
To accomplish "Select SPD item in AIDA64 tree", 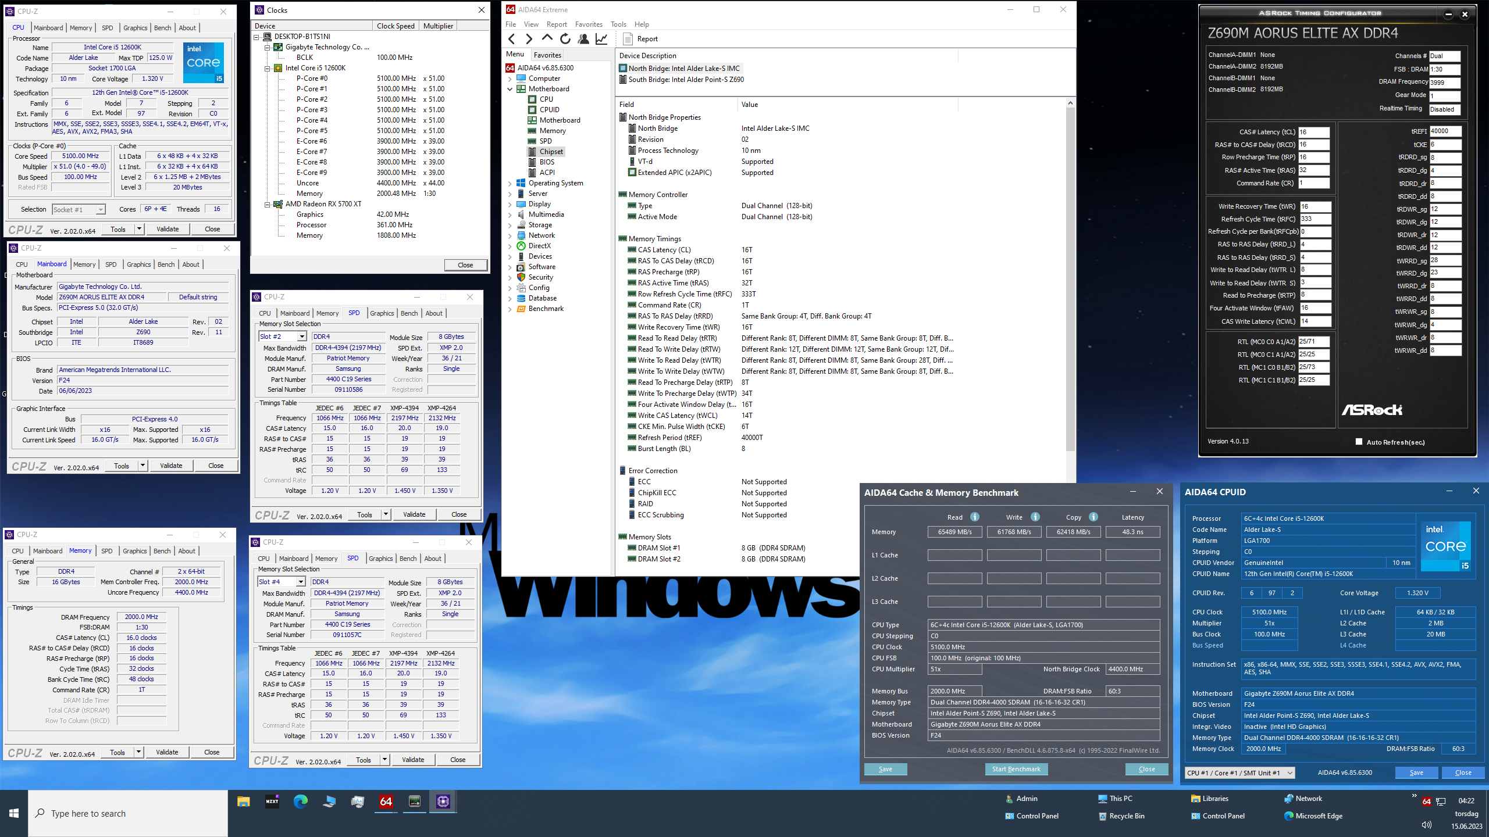I will click(545, 141).
